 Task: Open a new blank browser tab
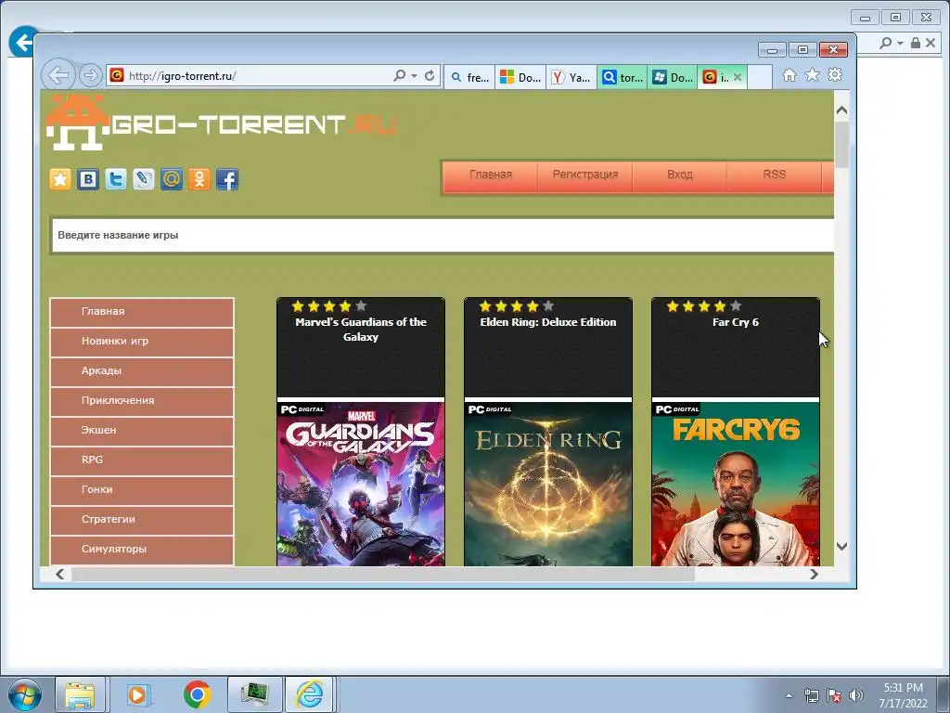pyautogui.click(x=760, y=77)
